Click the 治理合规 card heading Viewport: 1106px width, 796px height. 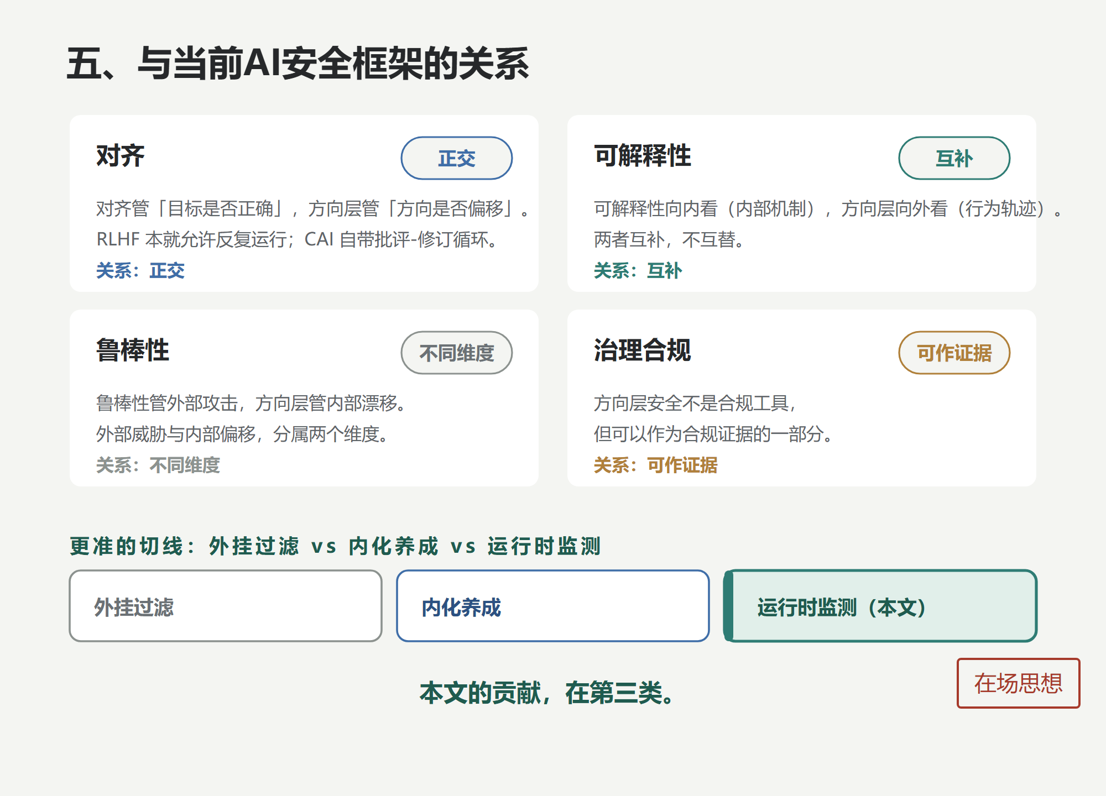click(643, 350)
